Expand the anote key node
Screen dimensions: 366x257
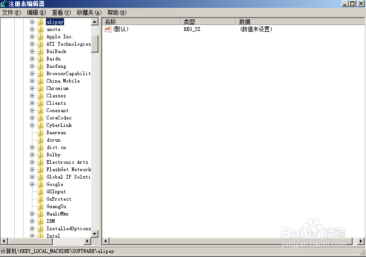pyautogui.click(x=32, y=30)
